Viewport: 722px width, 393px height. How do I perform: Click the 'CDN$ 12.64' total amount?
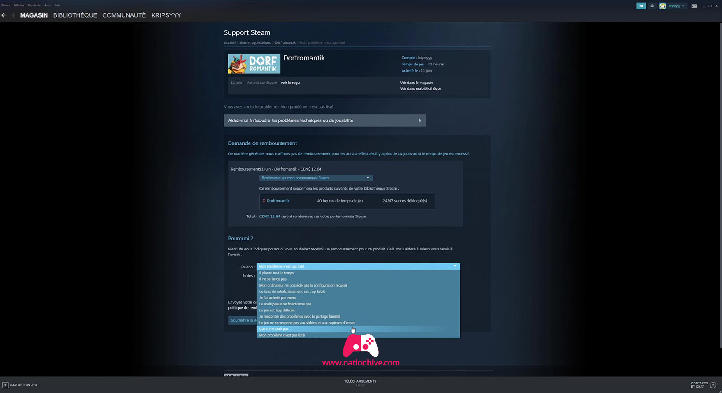coord(269,217)
